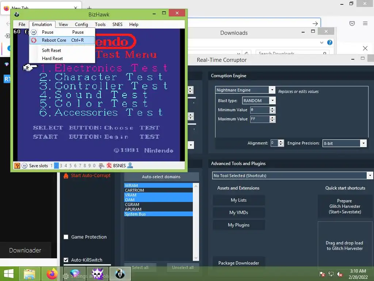Click the Reboot Core icon in Emulation menu
This screenshot has width=374, height=281.
34,40
